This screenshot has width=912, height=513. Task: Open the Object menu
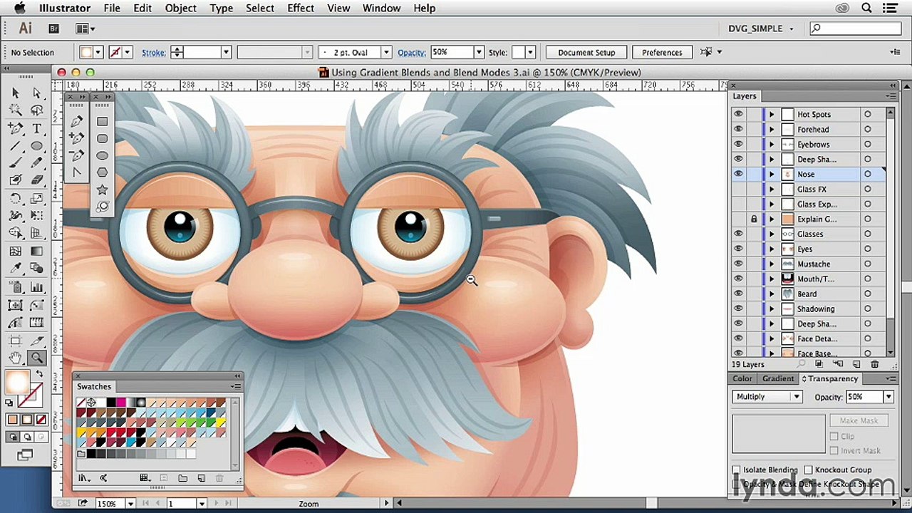pos(180,8)
